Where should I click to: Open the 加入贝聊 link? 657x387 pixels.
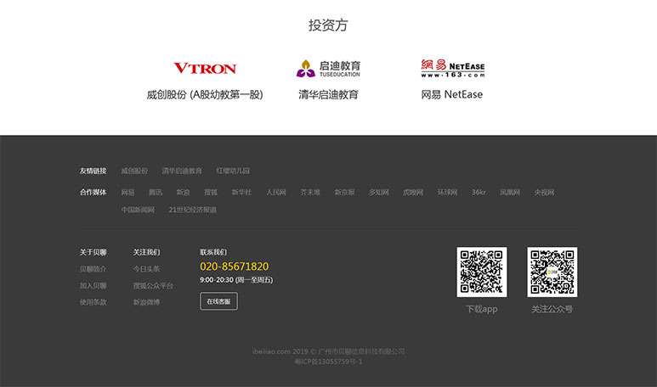93,286
